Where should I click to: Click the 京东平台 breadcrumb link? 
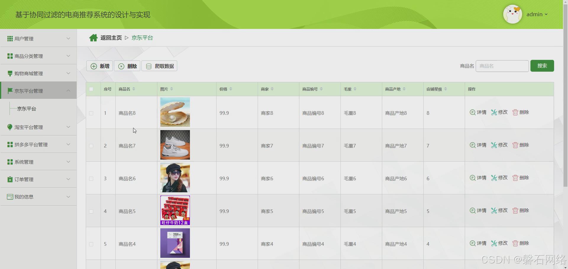142,38
